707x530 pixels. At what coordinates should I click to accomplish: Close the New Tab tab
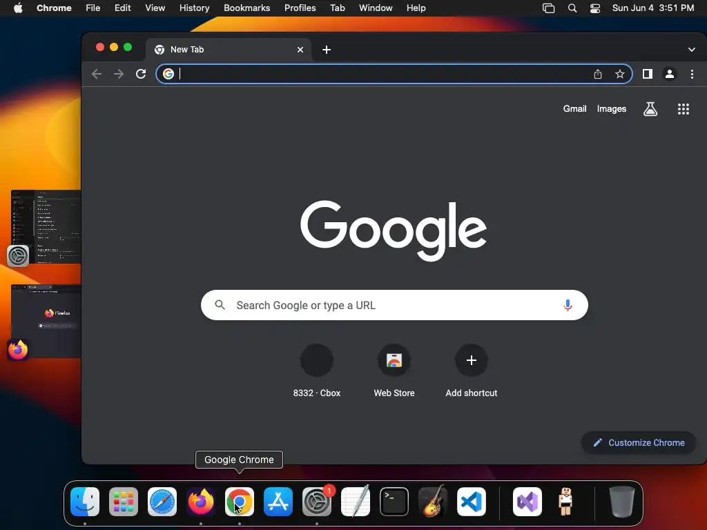tap(300, 50)
